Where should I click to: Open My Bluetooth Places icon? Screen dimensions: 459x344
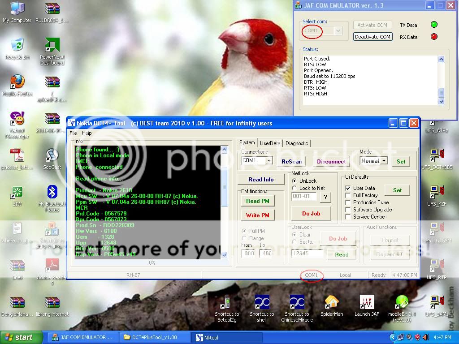tap(52, 193)
